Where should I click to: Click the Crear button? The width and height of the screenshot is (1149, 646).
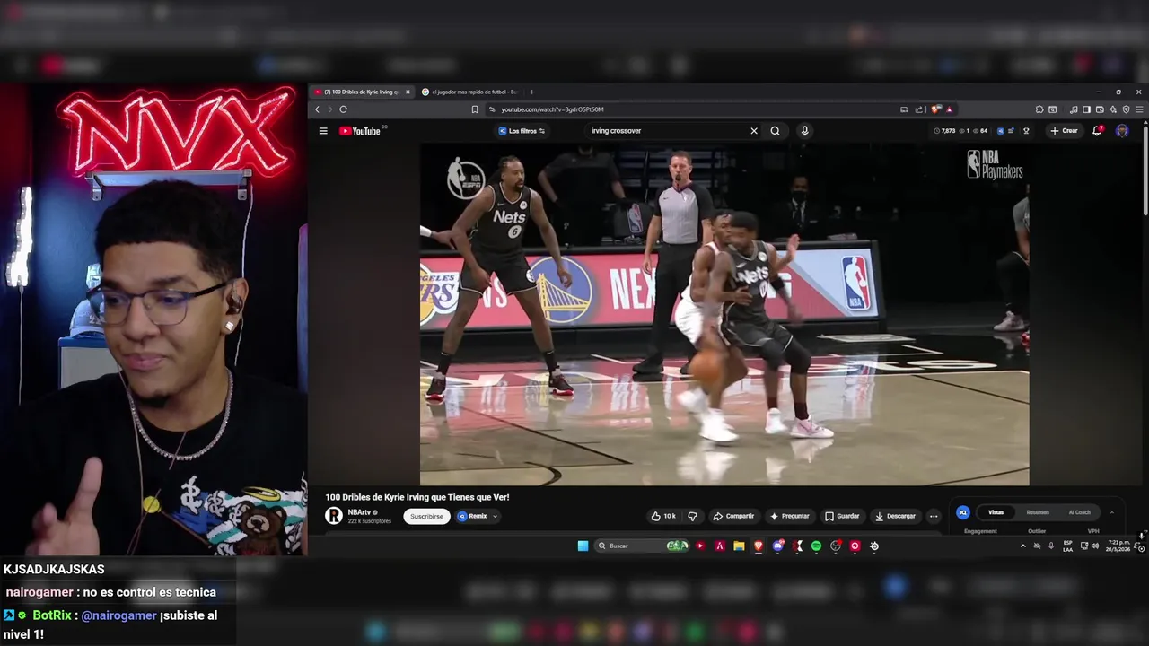coord(1064,131)
